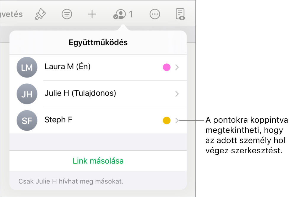Screen dimensions: 289x197
Task: Open the Format paintbrush icon
Action: pyautogui.click(x=40, y=14)
